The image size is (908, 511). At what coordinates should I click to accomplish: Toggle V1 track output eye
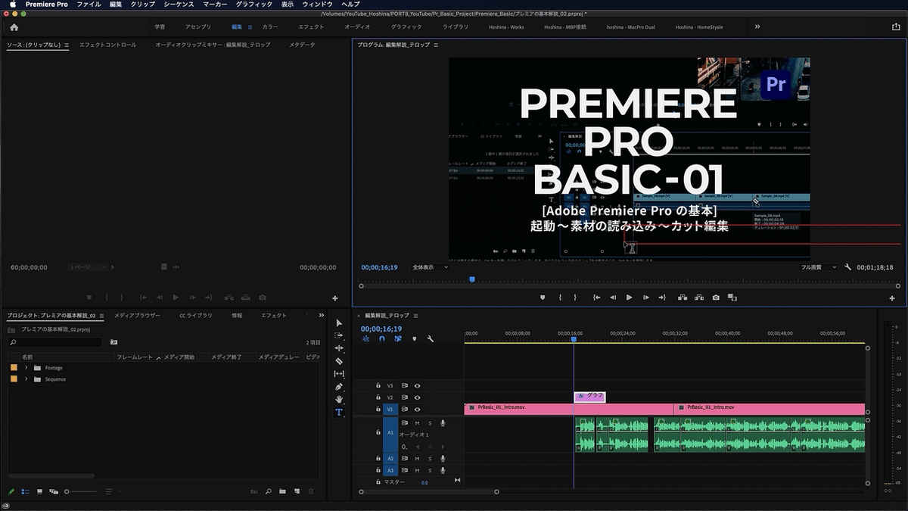(417, 409)
